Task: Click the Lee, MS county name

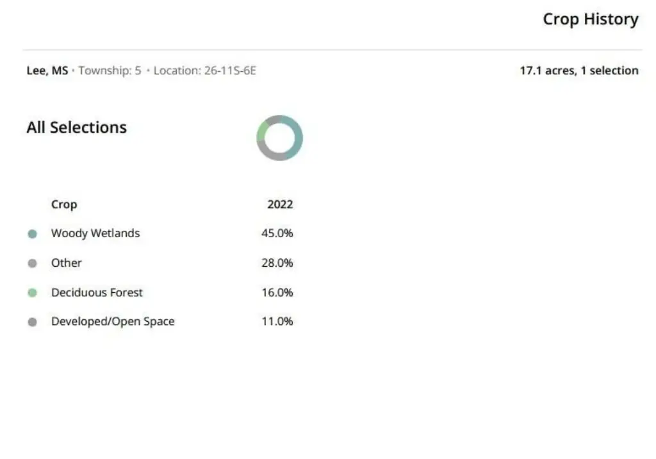Action: (47, 71)
